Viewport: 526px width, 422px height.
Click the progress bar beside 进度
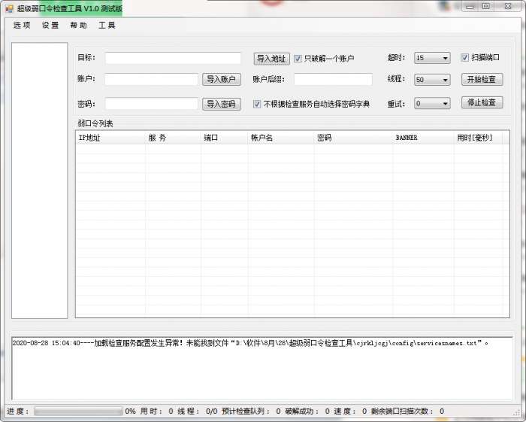[x=77, y=411]
